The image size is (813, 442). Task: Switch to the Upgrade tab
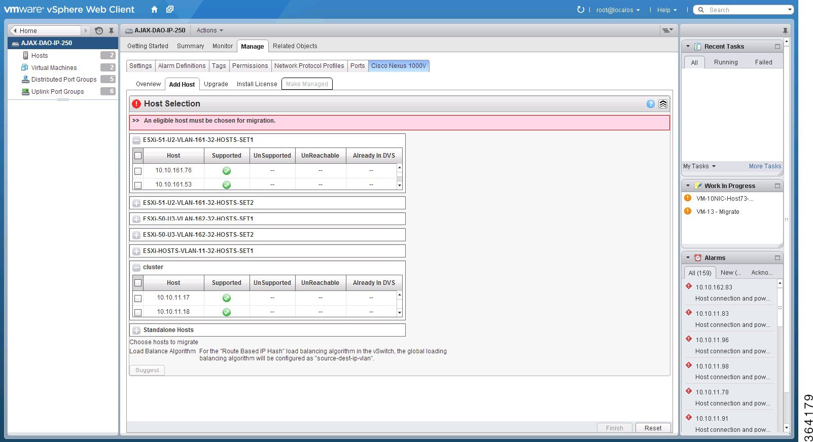pos(216,84)
